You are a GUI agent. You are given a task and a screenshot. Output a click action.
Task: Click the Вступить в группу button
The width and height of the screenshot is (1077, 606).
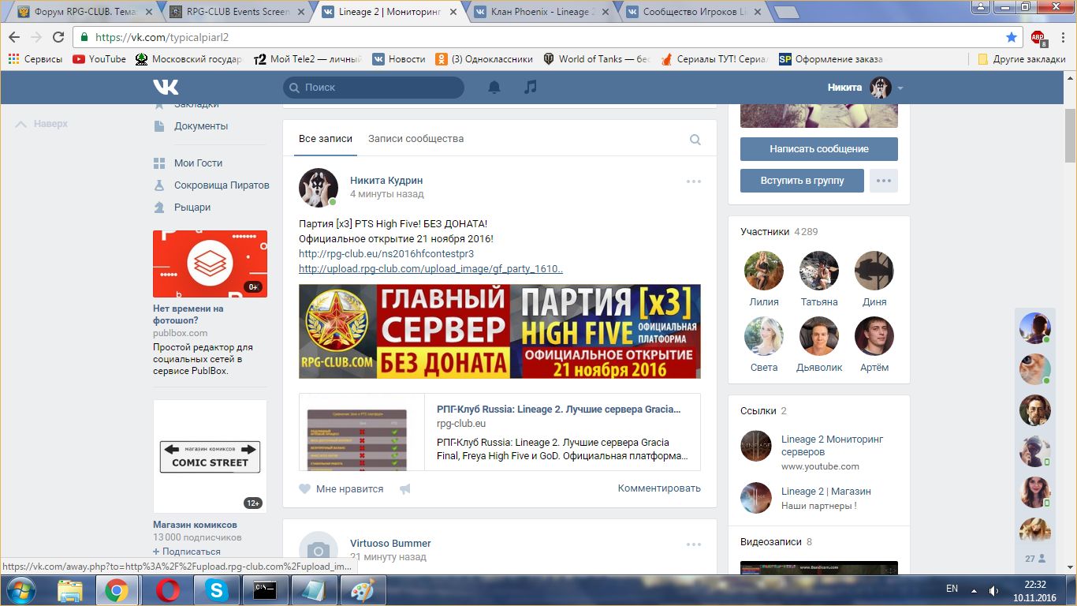click(x=802, y=181)
